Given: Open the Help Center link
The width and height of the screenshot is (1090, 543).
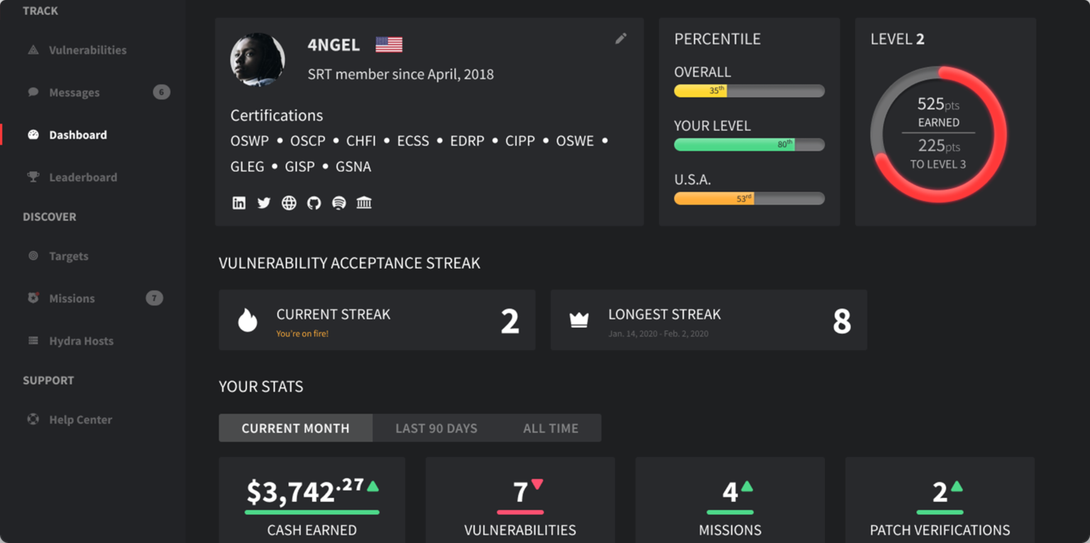Looking at the screenshot, I should pyautogui.click(x=80, y=419).
